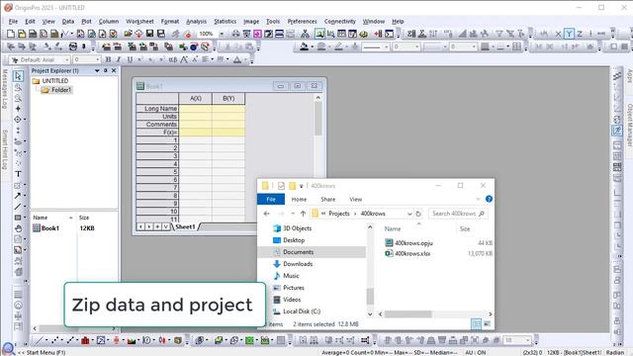Toggle Italic formatting button
The image size is (633, 356).
(x=119, y=59)
